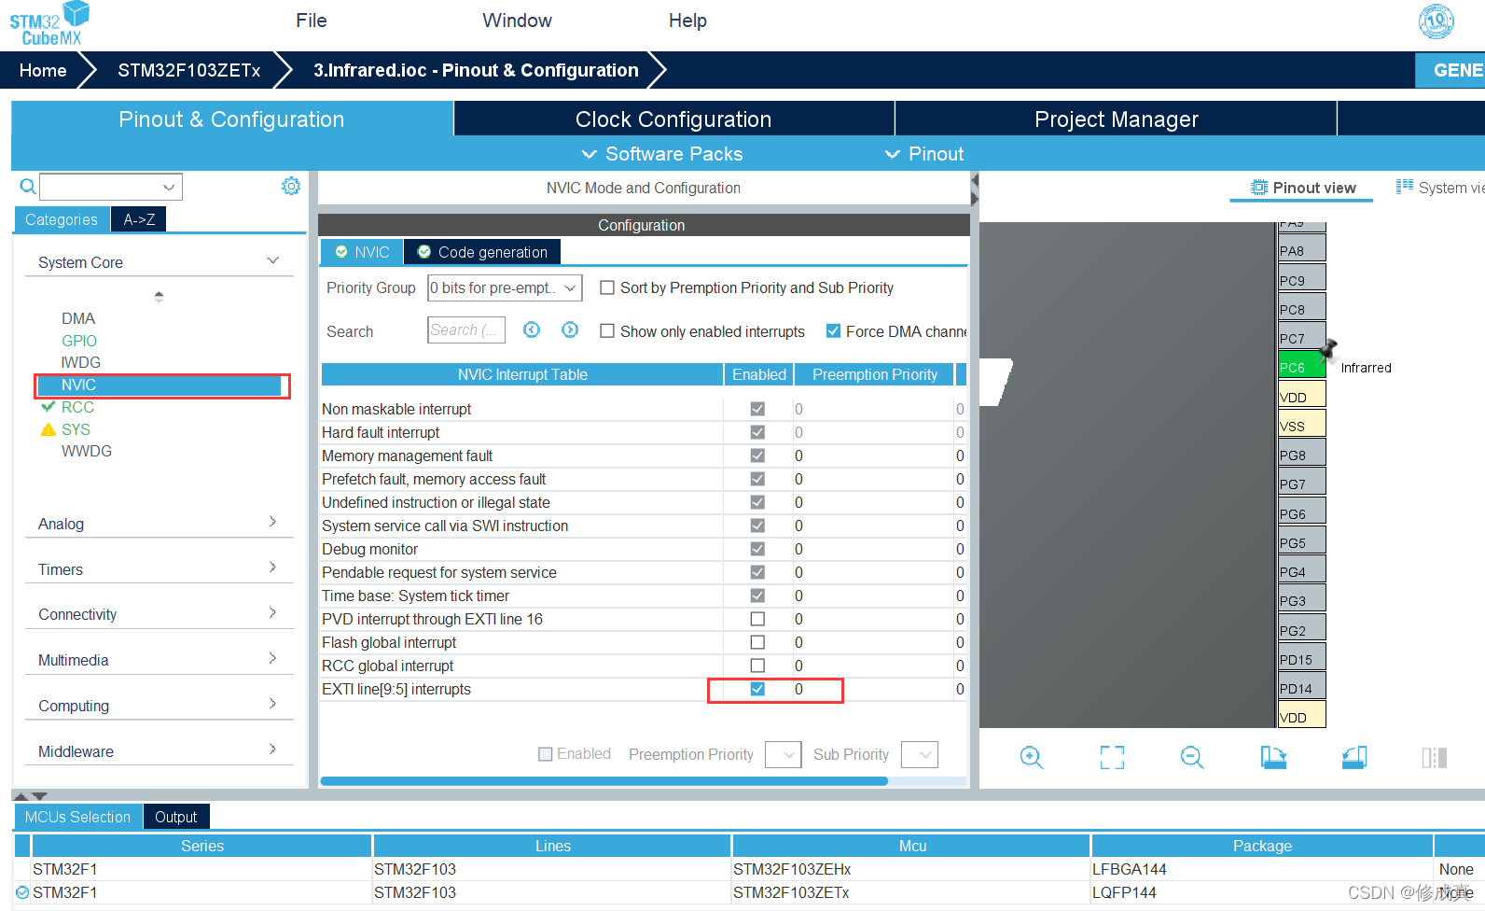Switch to System view
The height and width of the screenshot is (911, 1485).
[x=1439, y=188]
